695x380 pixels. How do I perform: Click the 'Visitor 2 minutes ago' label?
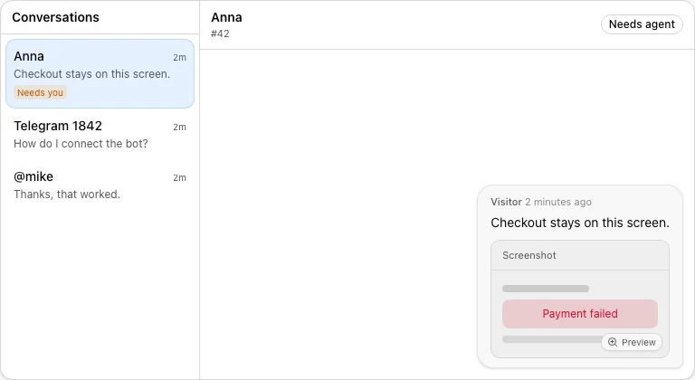541,202
